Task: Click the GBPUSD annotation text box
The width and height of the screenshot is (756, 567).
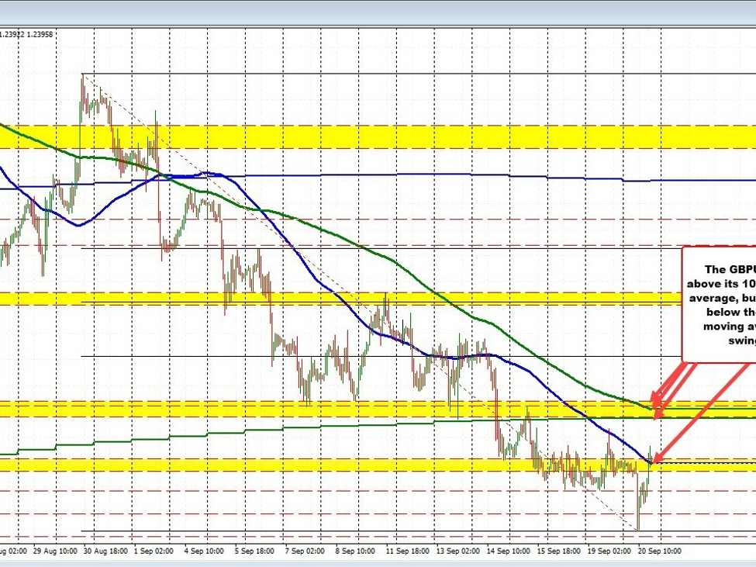Action: [718, 304]
